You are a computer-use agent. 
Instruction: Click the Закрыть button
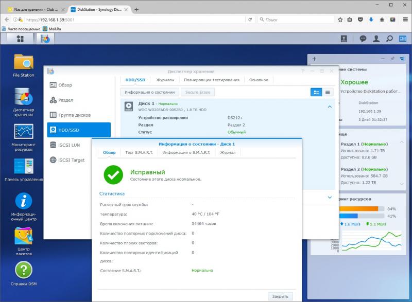[280, 296]
